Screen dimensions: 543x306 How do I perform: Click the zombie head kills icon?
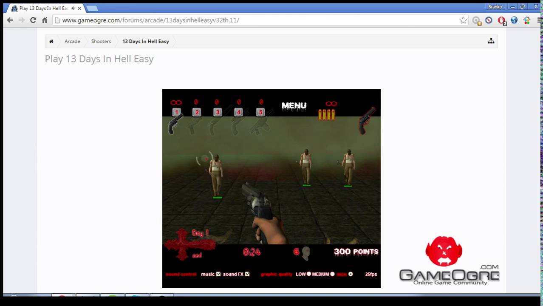305,253
